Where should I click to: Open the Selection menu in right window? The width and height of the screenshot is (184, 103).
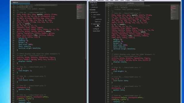(101, 1)
